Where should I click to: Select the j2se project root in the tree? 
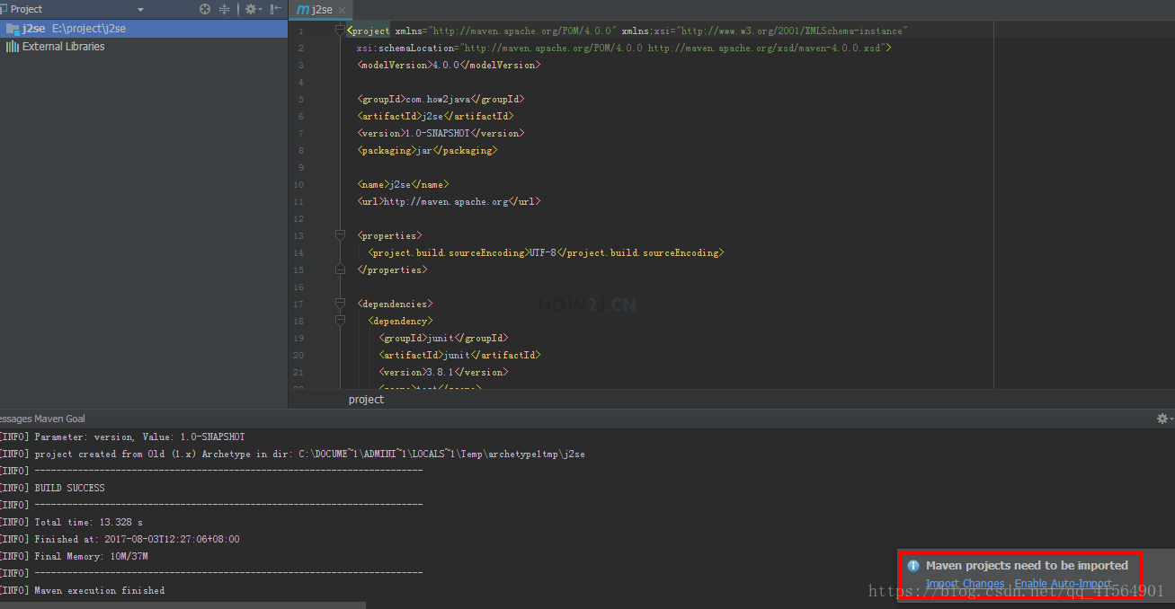point(144,29)
